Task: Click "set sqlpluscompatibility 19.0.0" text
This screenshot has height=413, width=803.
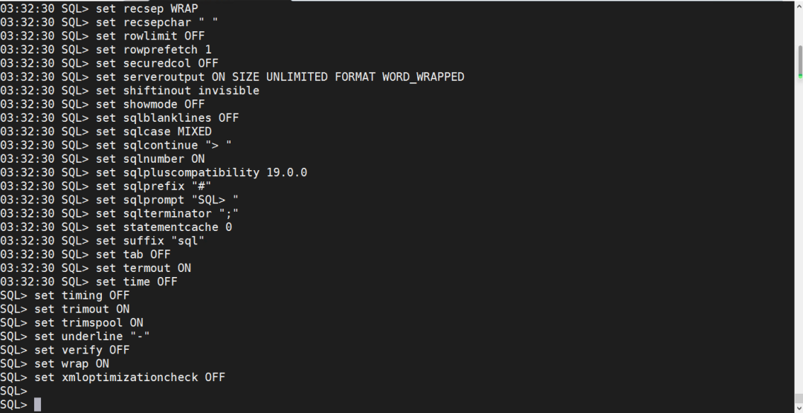Action: click(x=201, y=172)
